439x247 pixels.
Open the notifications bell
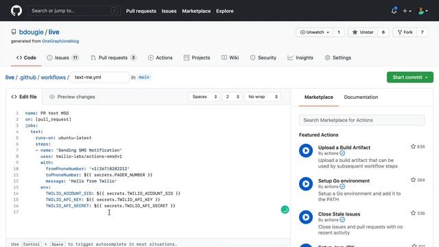[394, 11]
